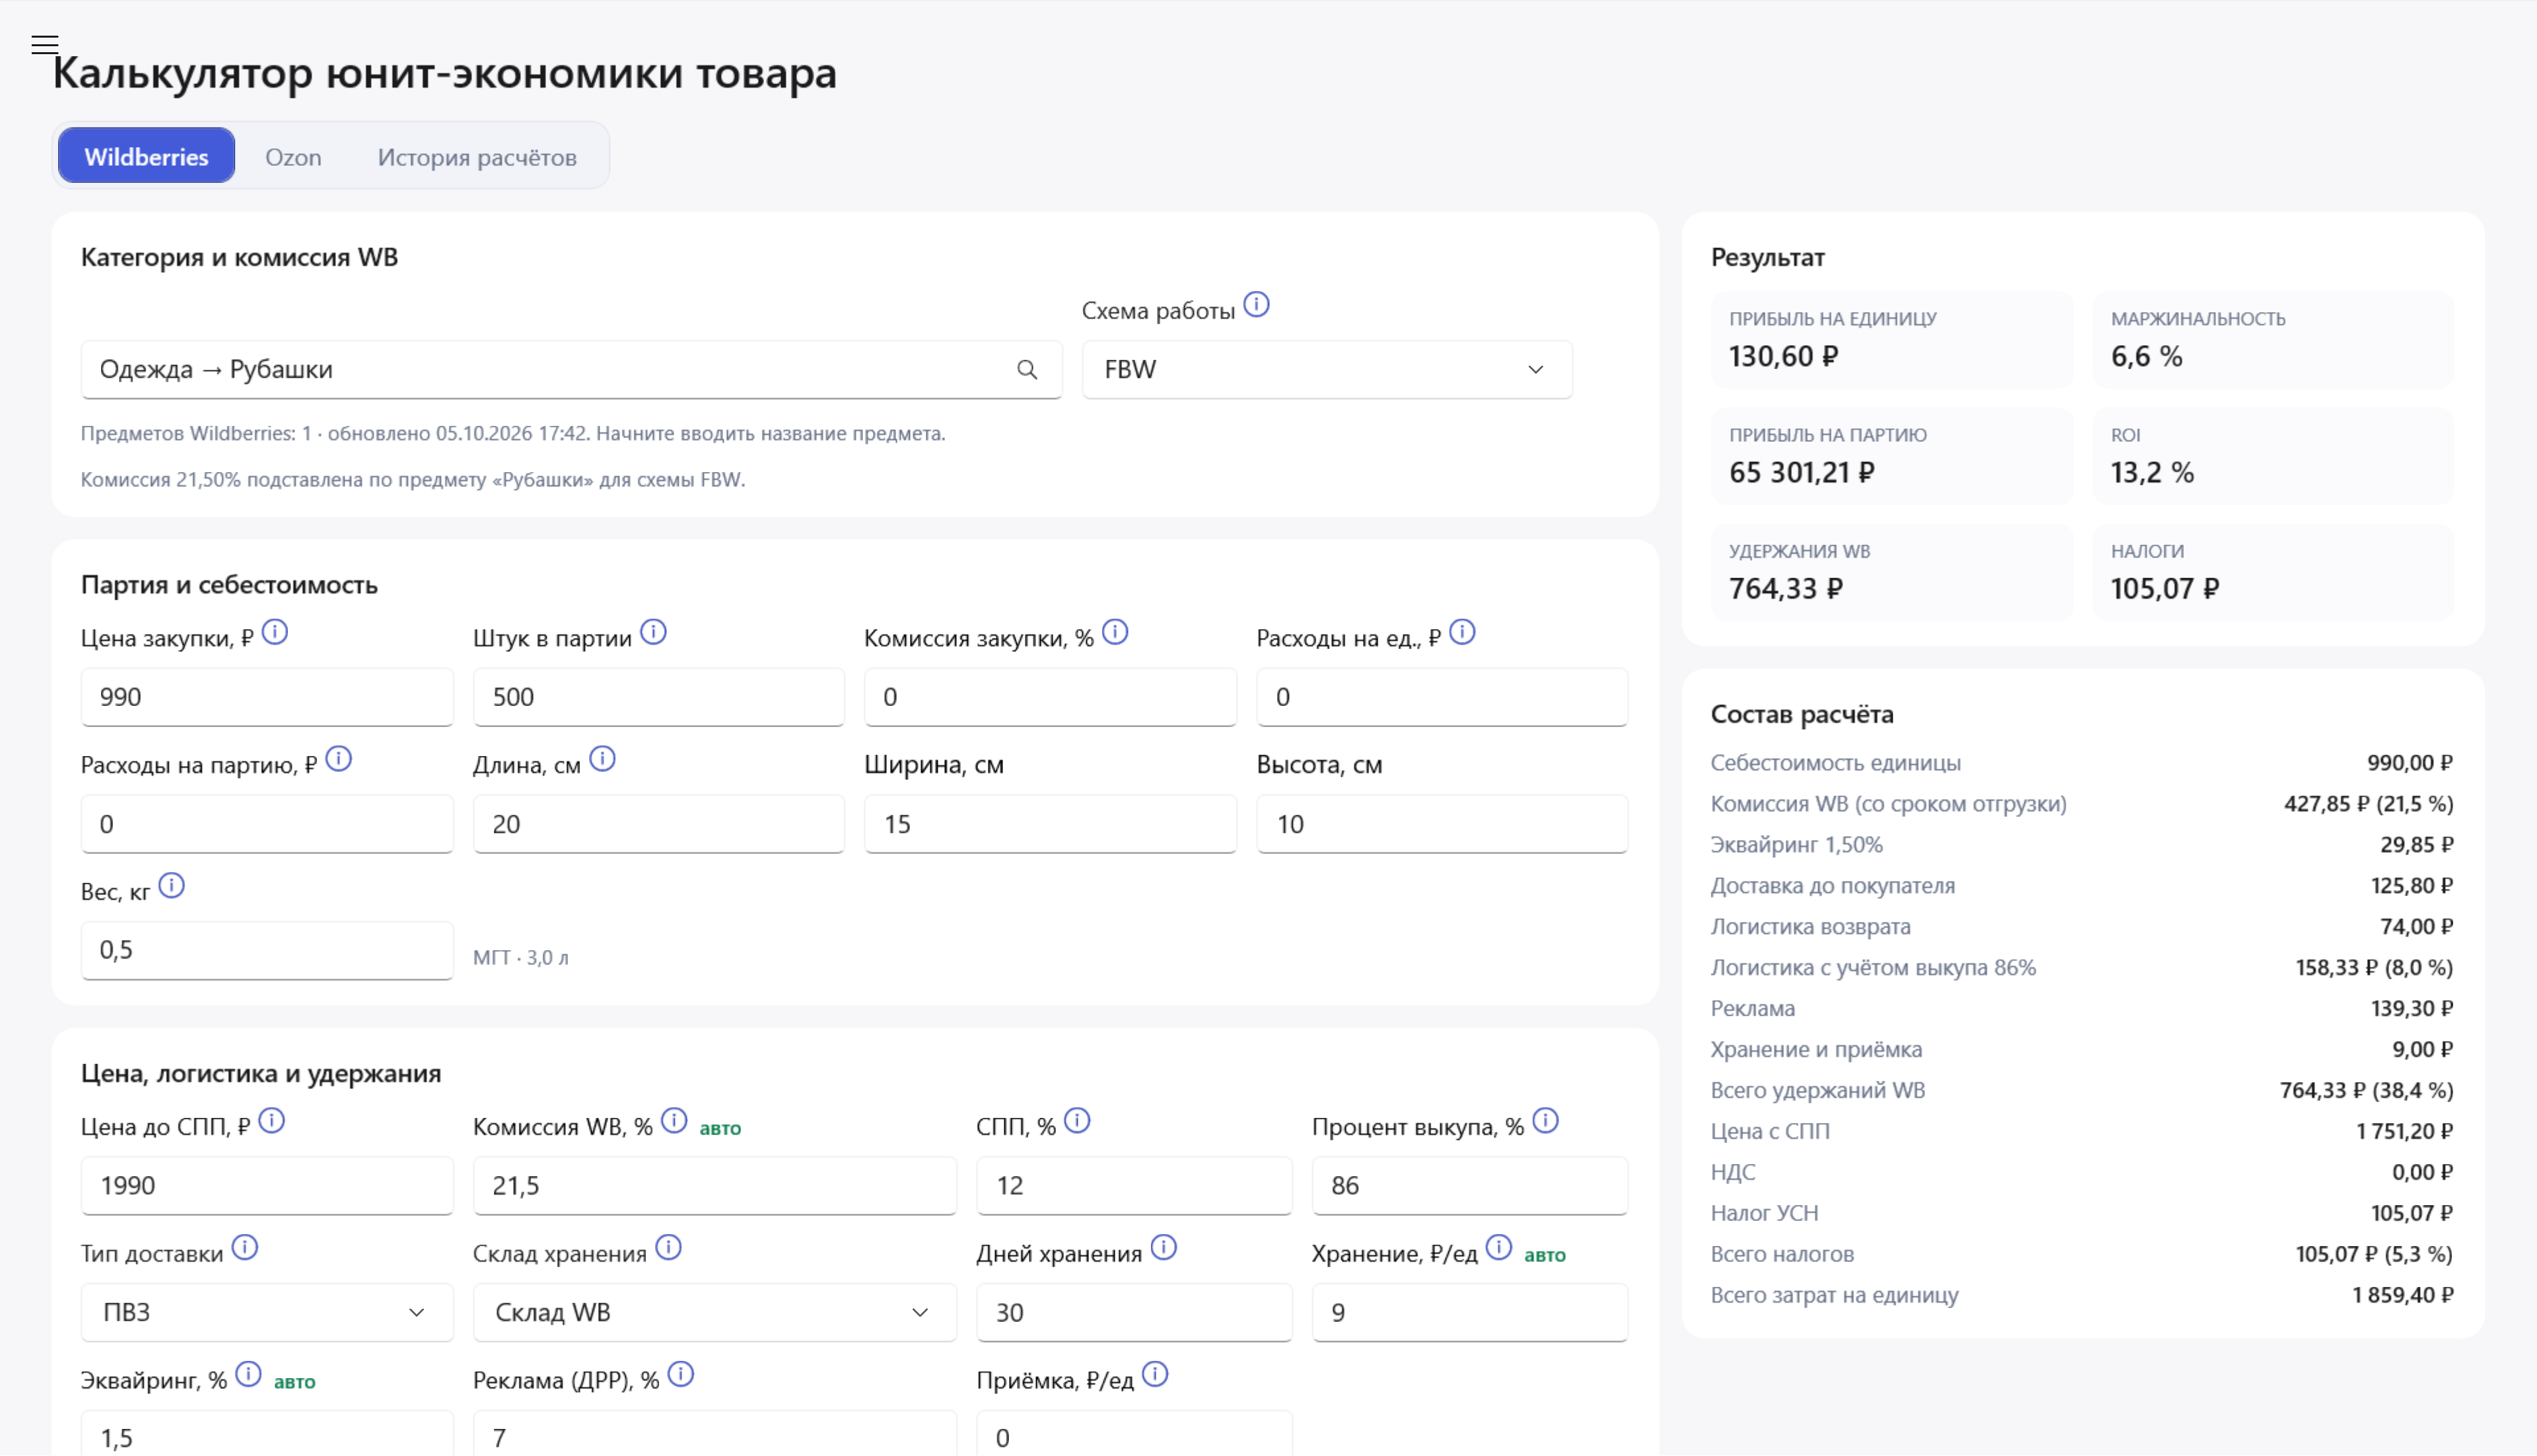Open the Склад хранения dropdown

click(x=715, y=1313)
